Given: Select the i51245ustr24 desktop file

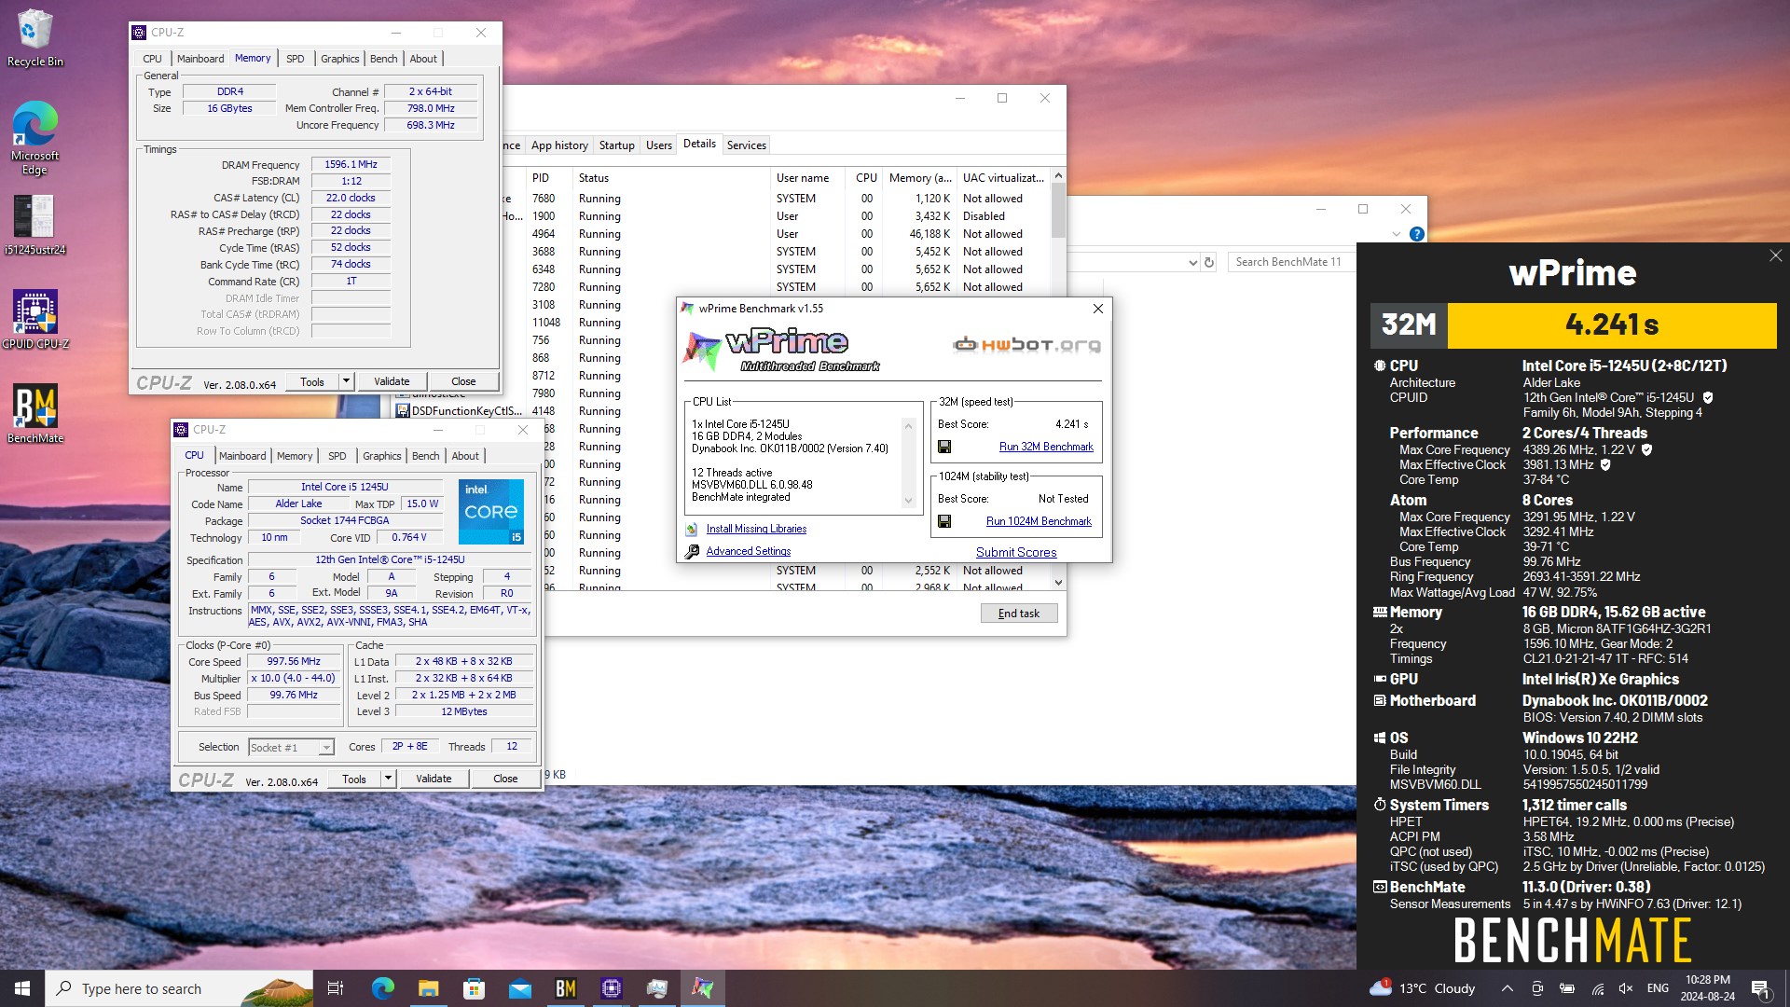Looking at the screenshot, I should pos(34,224).
